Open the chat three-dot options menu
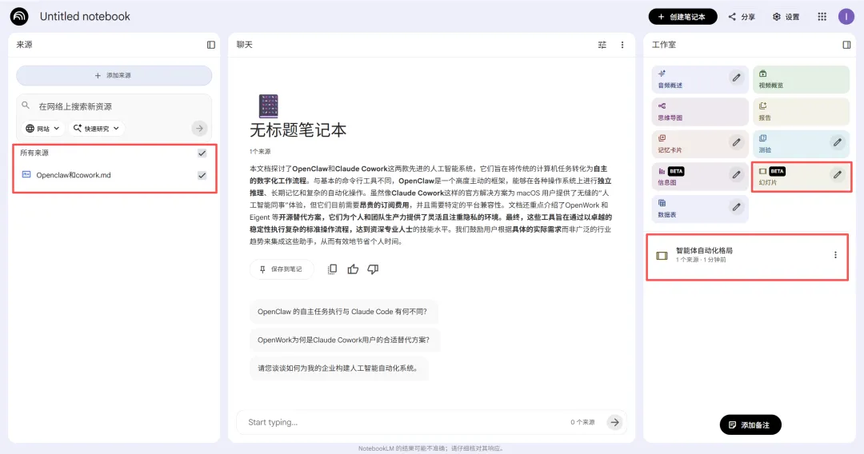 pyautogui.click(x=622, y=45)
